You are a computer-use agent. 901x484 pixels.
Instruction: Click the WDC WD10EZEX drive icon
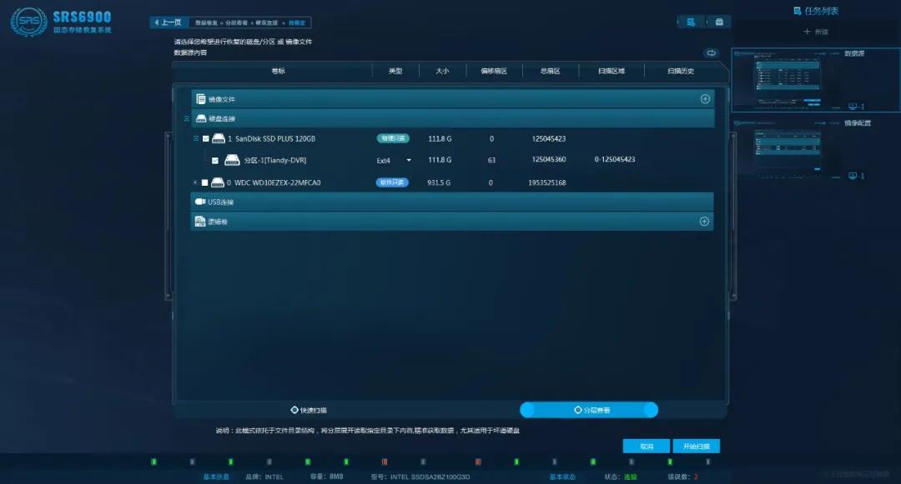pyautogui.click(x=217, y=182)
